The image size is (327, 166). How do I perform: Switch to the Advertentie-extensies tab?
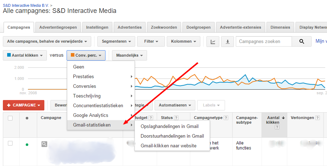pos(240,27)
